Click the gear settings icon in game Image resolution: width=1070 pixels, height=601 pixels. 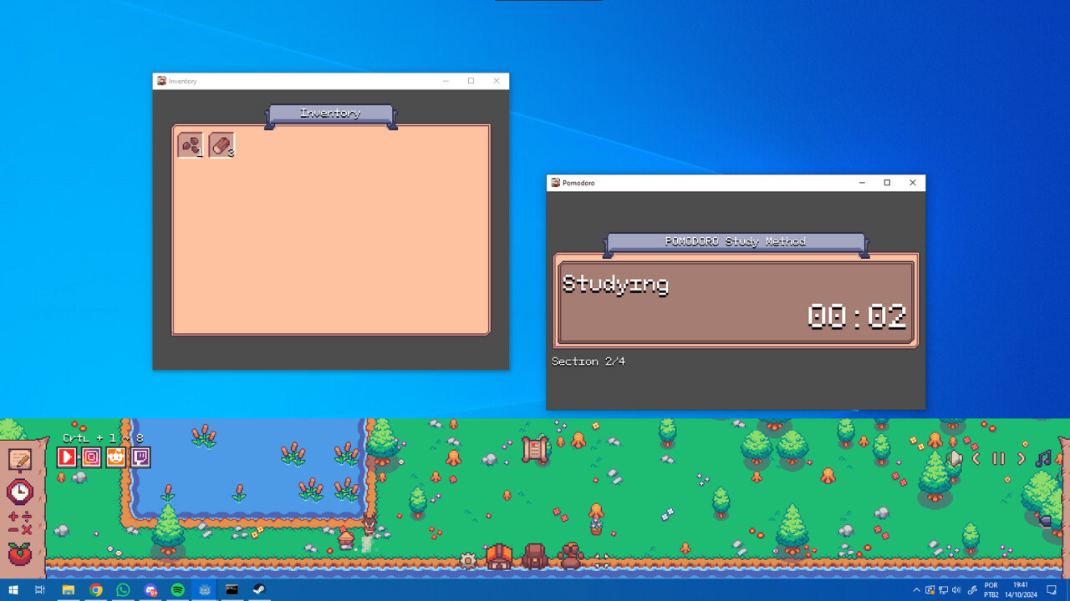click(x=468, y=561)
